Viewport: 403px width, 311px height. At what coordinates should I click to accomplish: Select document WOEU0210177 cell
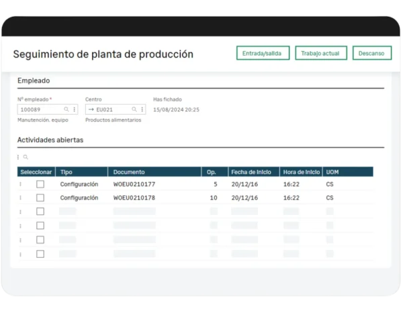click(134, 184)
